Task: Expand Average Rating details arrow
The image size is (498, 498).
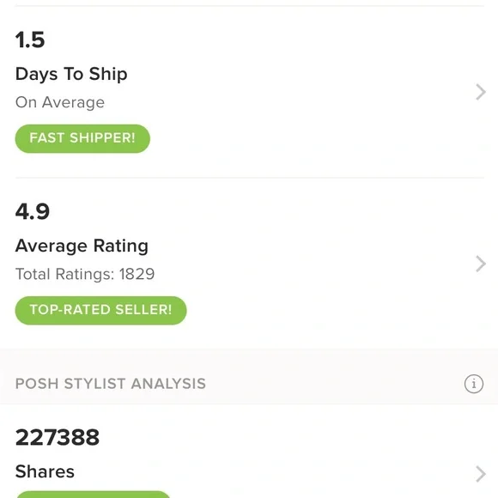Action: [x=481, y=264]
